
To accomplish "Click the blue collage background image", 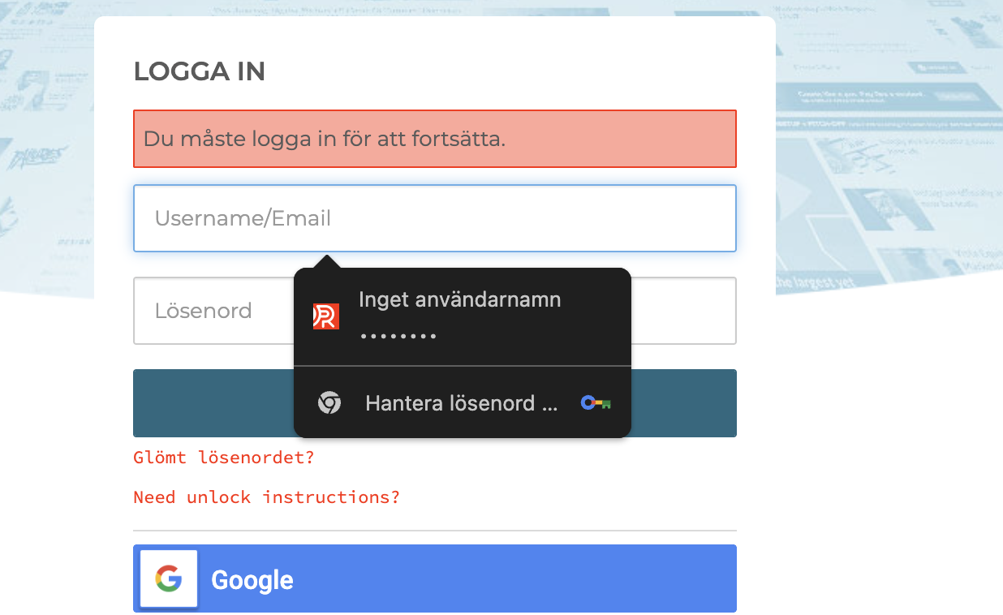I will click(x=885, y=146).
